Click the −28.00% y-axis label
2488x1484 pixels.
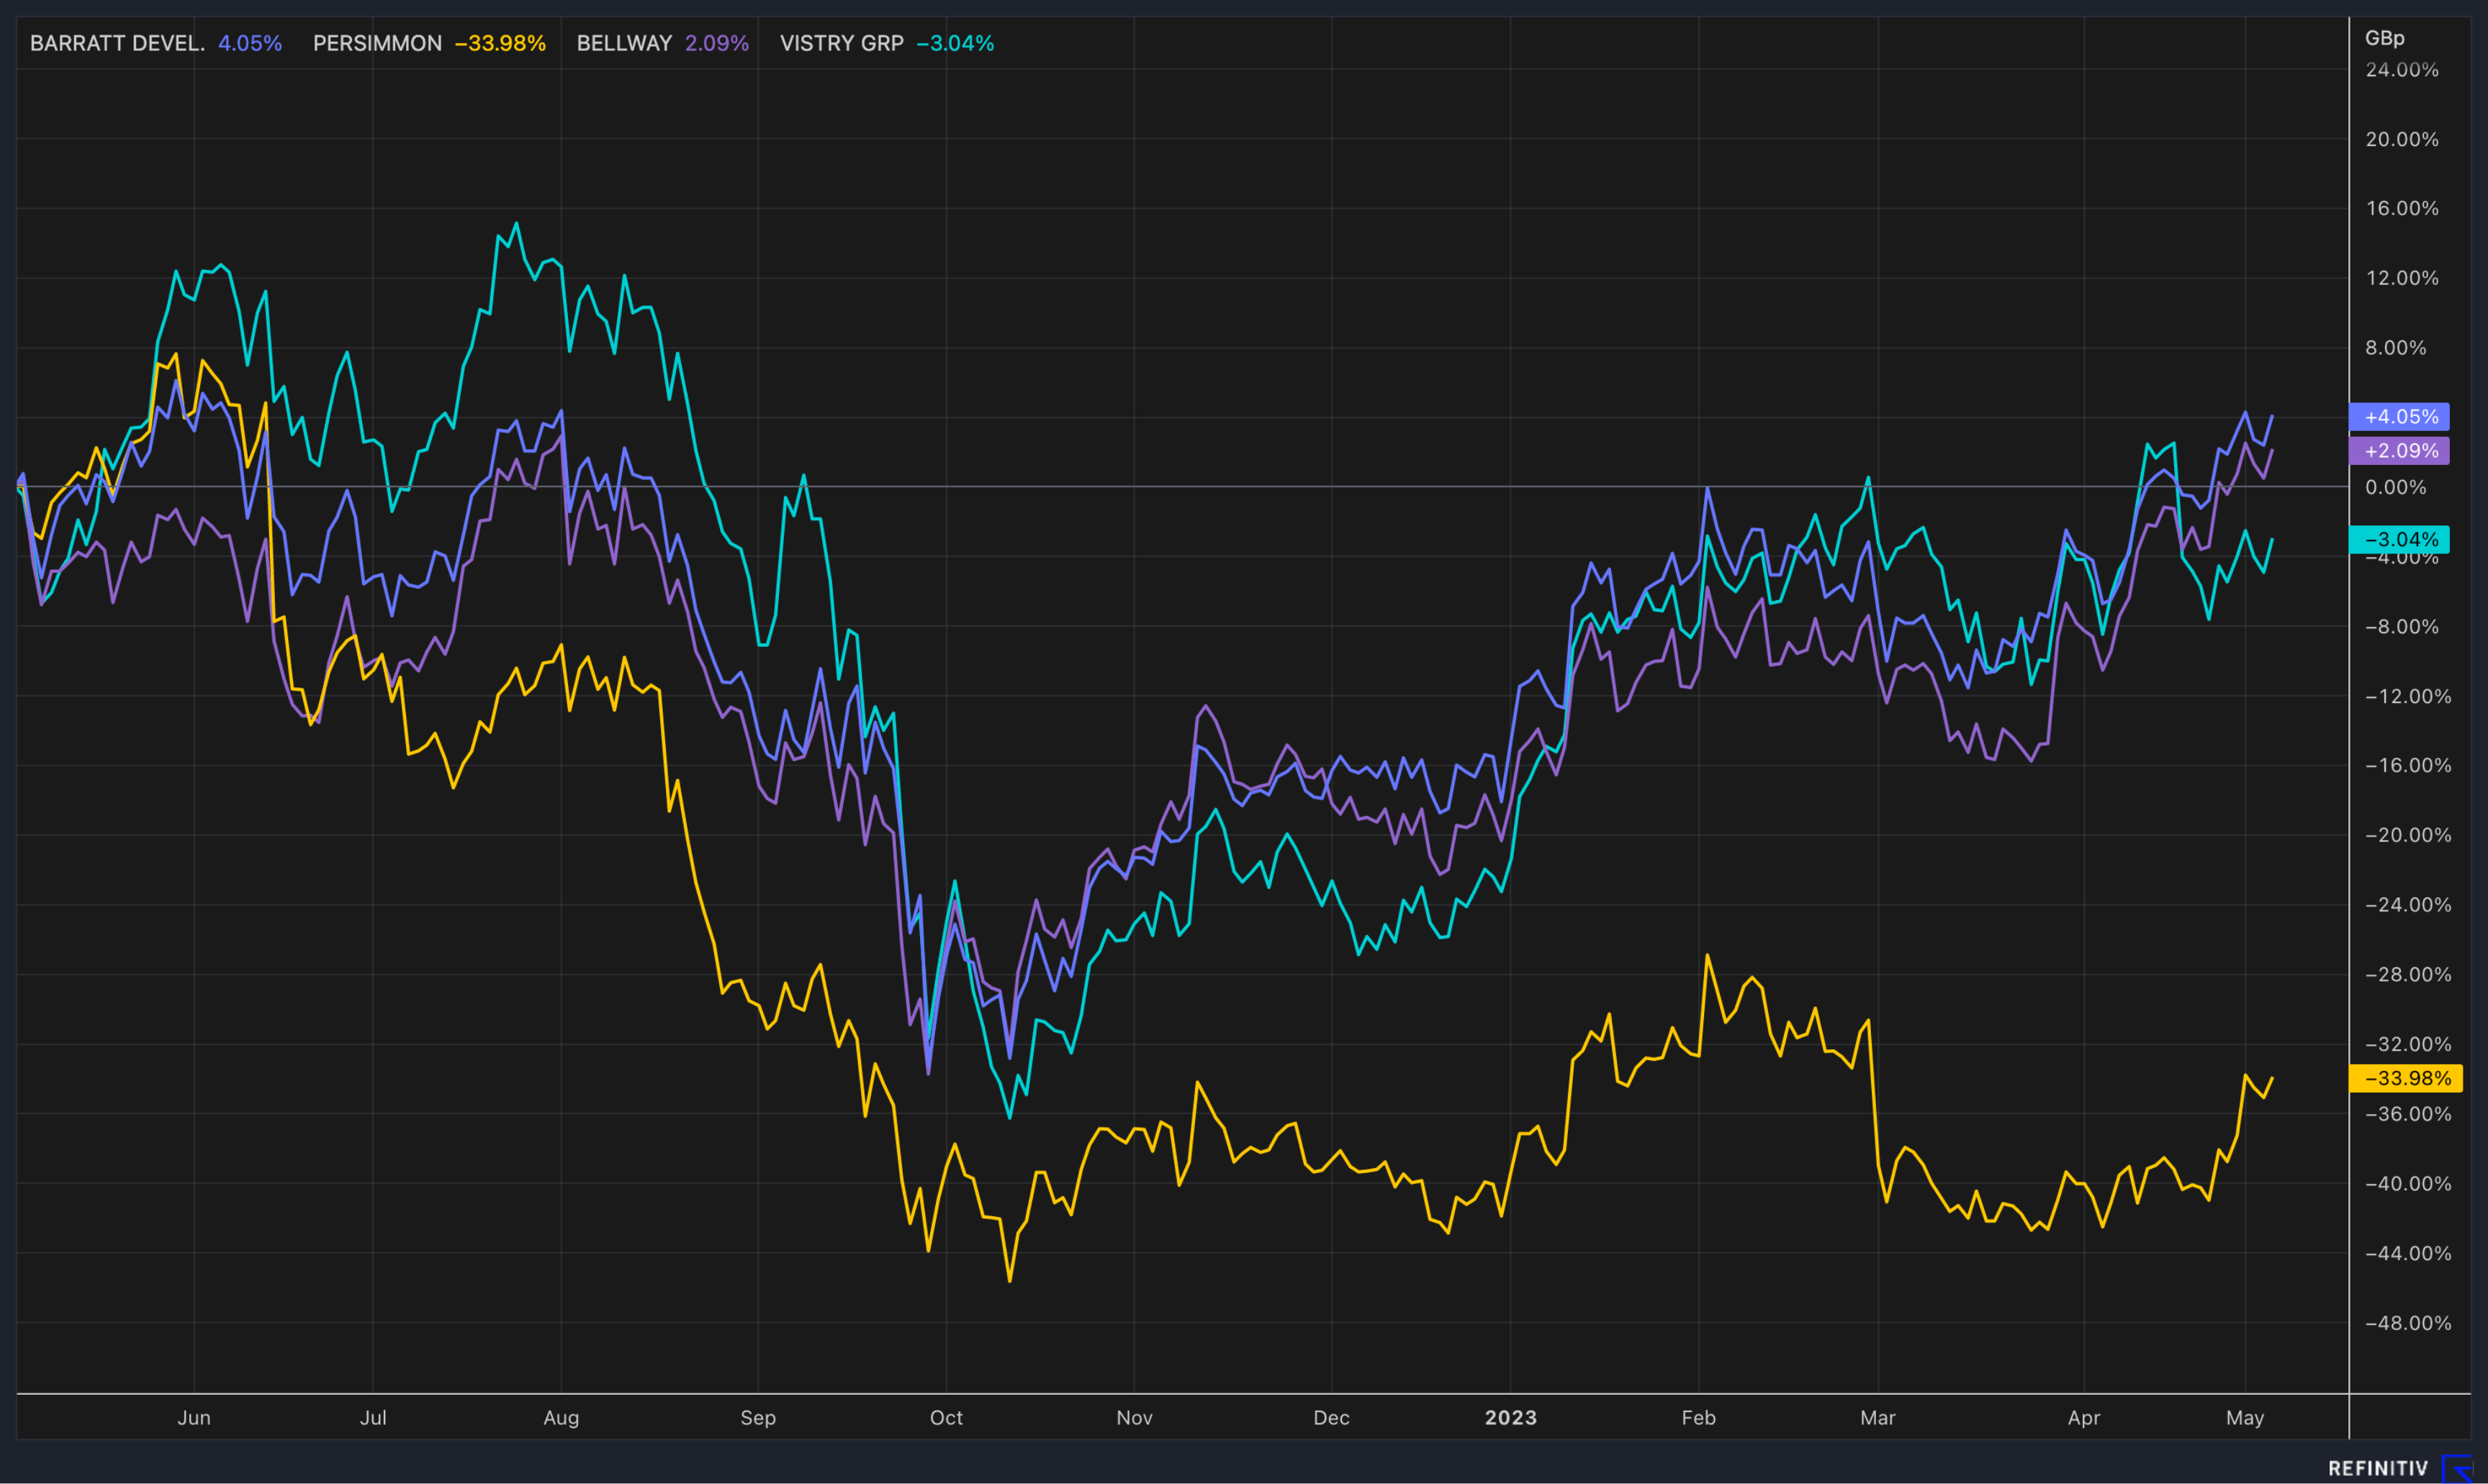click(2408, 974)
